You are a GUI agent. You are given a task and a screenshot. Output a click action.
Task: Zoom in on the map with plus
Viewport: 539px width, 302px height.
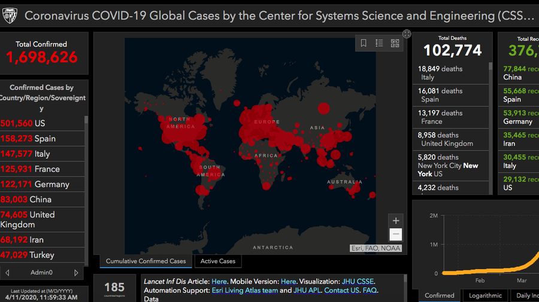pyautogui.click(x=396, y=221)
